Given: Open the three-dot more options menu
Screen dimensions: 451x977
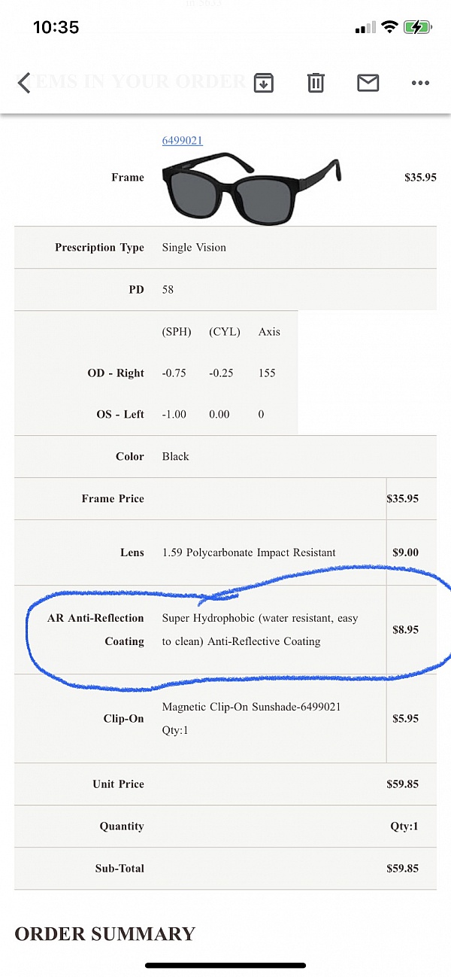Looking at the screenshot, I should tap(419, 83).
